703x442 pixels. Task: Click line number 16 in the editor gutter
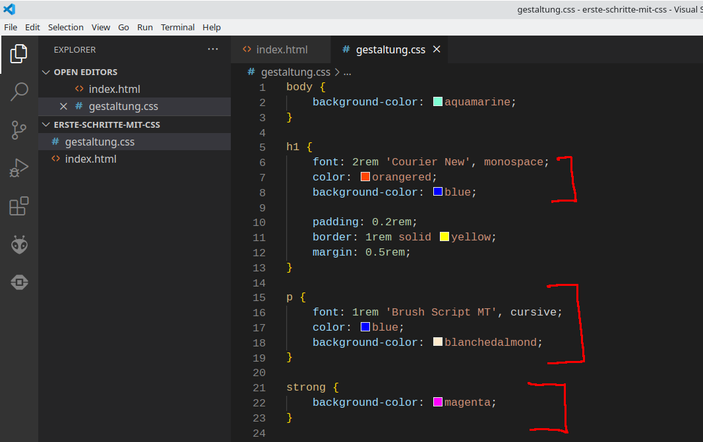[259, 312]
